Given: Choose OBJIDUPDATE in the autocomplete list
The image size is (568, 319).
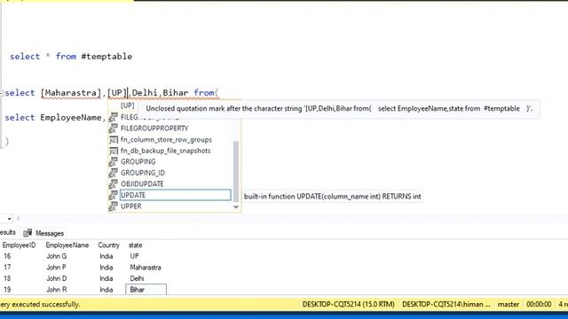Looking at the screenshot, I should [x=142, y=184].
